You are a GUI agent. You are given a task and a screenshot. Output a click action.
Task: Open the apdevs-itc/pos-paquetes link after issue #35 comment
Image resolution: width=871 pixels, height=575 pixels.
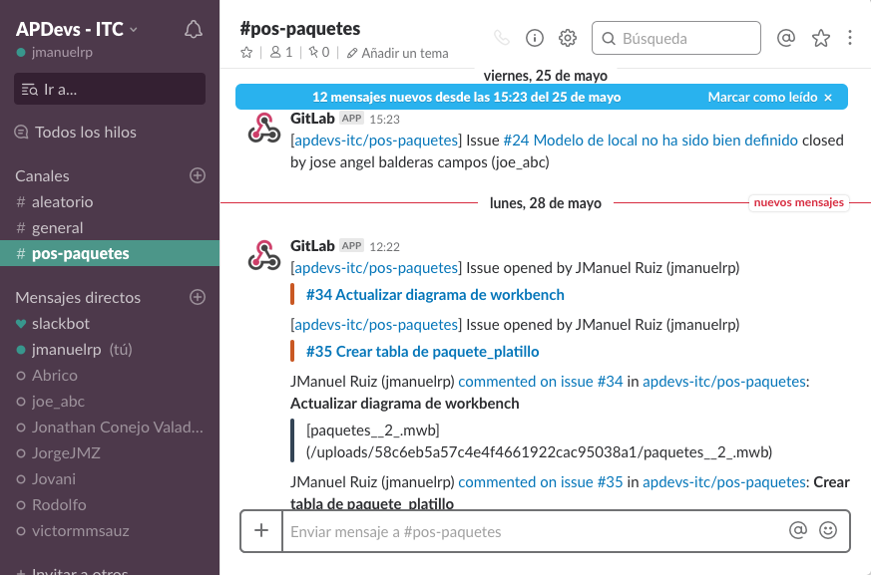click(723, 481)
